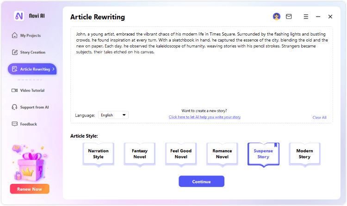Viewport: 347px width, 206px height.
Task: Choose the Fantasy Novel style
Action: pyautogui.click(x=140, y=154)
